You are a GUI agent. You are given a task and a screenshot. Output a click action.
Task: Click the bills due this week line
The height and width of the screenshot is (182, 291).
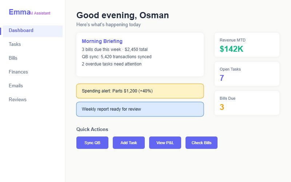click(x=115, y=50)
